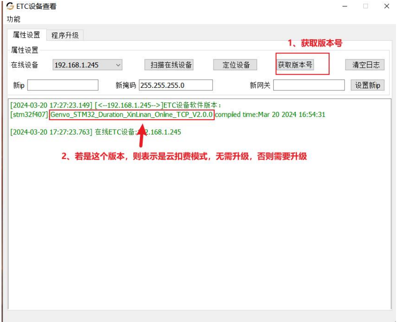This screenshot has width=397, height=322.
Task: Minimize the ETC设备查看 window
Action: coord(345,6)
